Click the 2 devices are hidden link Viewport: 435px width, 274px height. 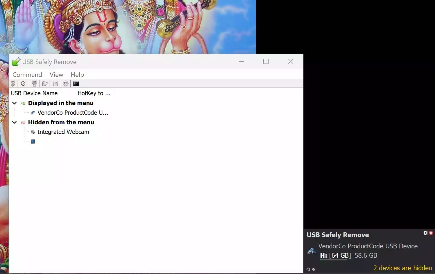pos(402,268)
